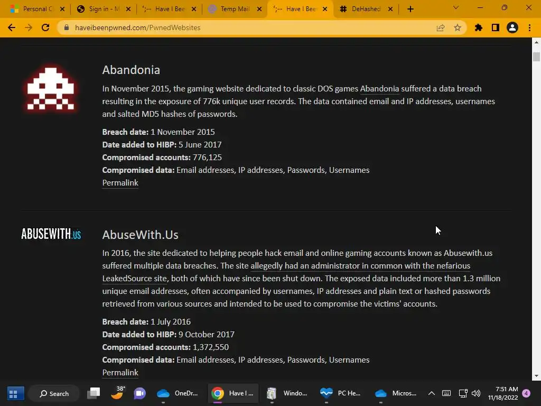Open the Abandonia breach Permalink
Screen dimensions: 541x406
point(120,182)
